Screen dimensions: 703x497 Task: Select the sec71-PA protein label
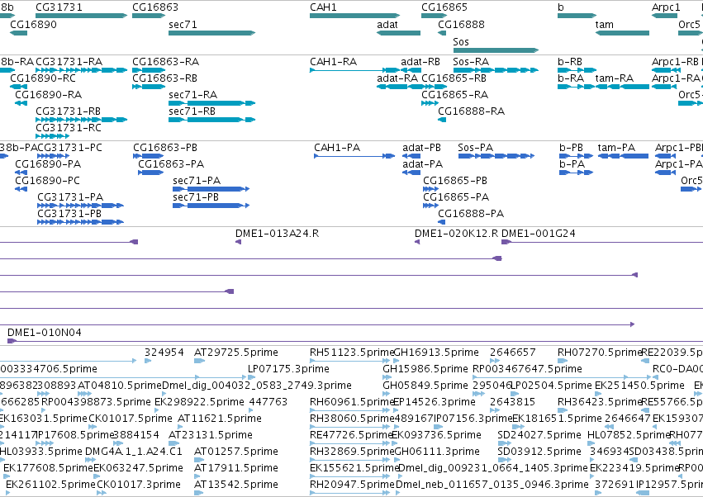point(197,180)
